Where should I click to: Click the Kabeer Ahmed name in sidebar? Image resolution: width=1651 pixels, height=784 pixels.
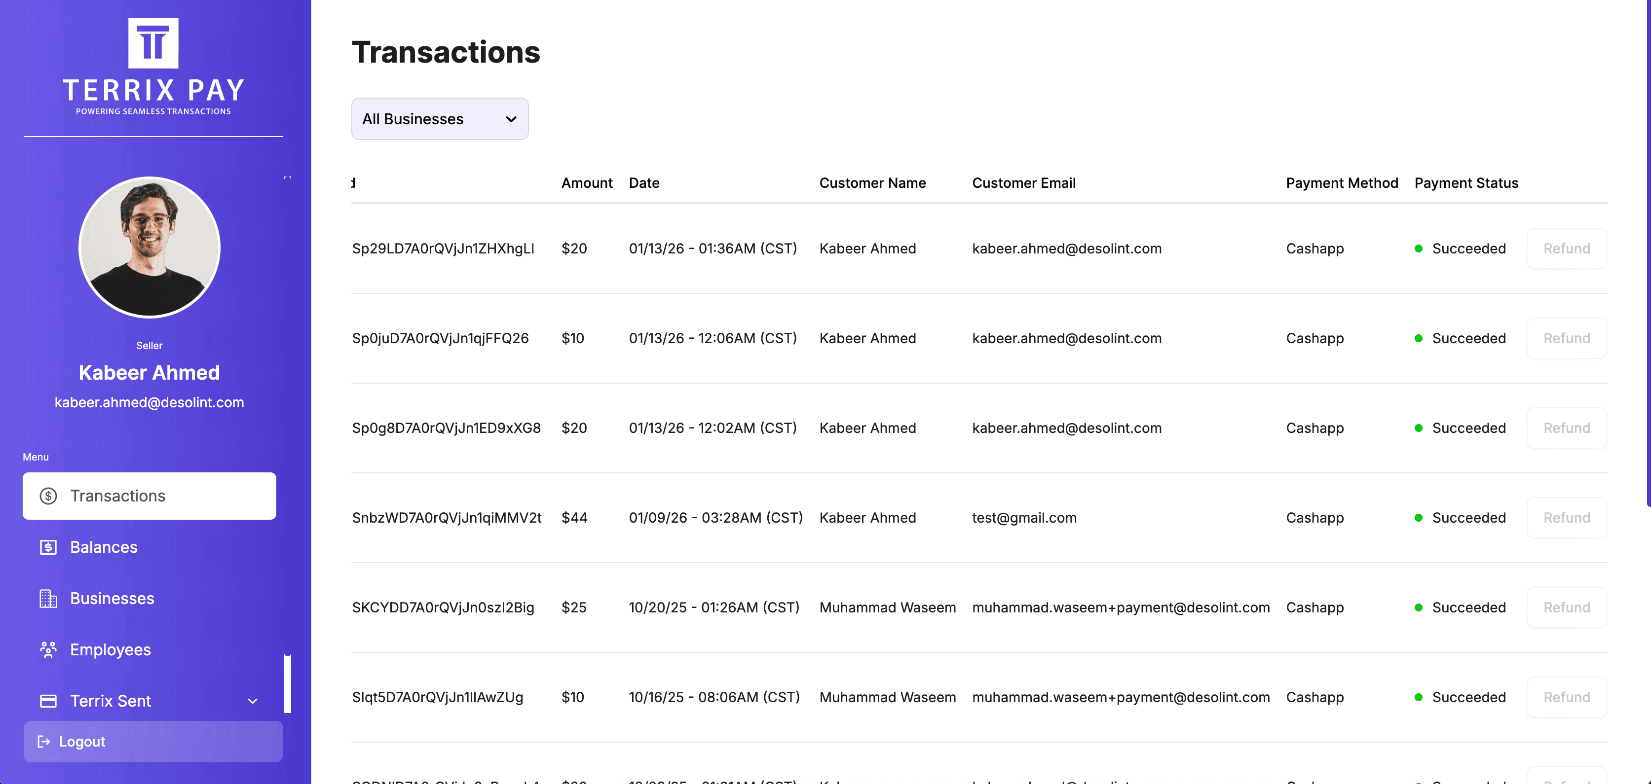tap(150, 373)
